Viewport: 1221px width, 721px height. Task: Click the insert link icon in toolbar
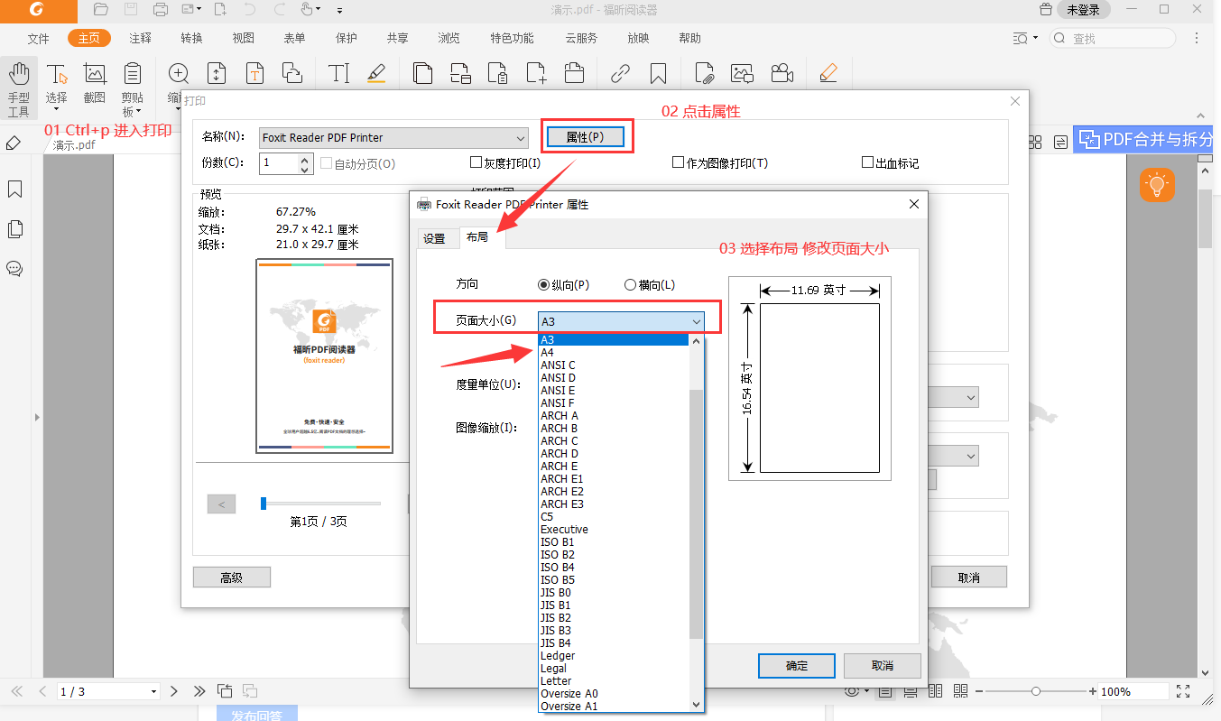(x=620, y=73)
